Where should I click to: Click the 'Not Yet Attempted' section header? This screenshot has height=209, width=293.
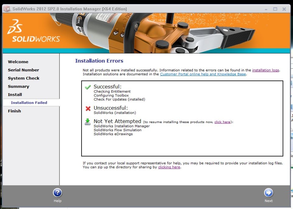tap(117, 121)
